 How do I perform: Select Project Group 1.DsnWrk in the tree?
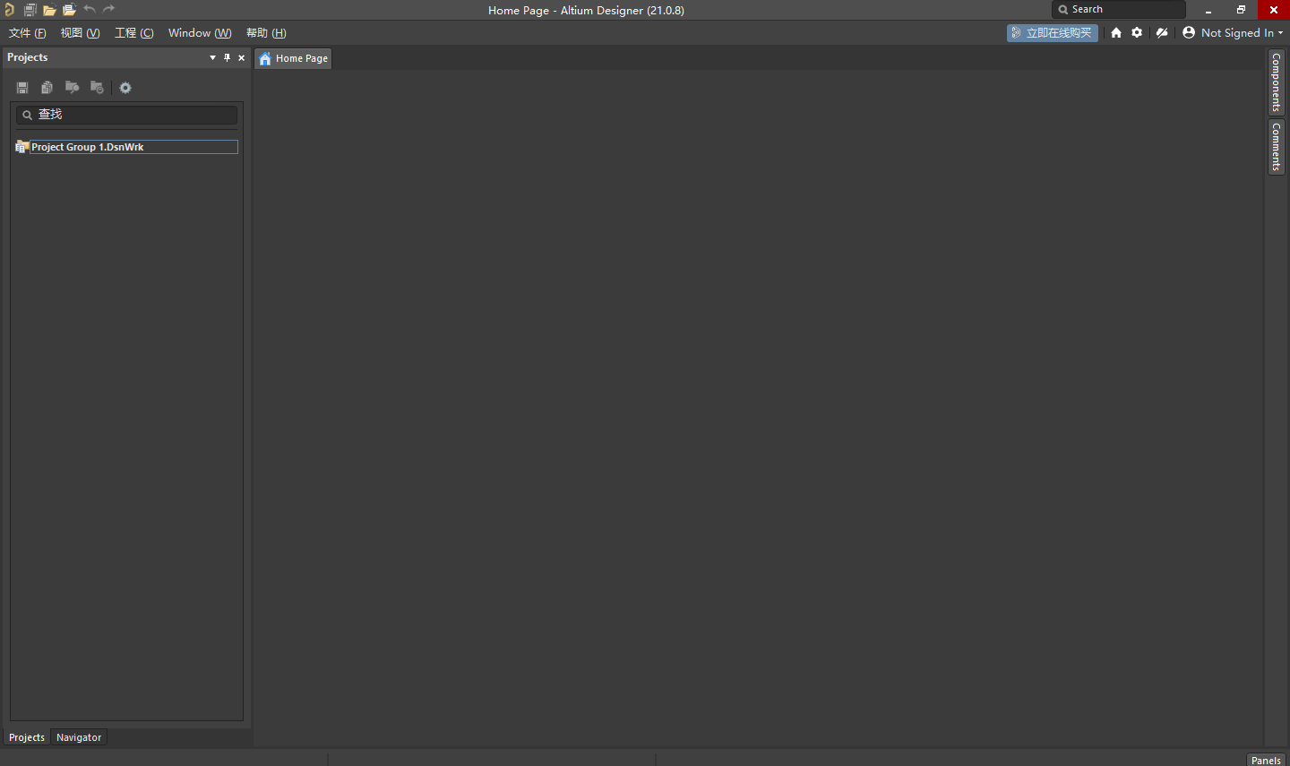[x=90, y=147]
